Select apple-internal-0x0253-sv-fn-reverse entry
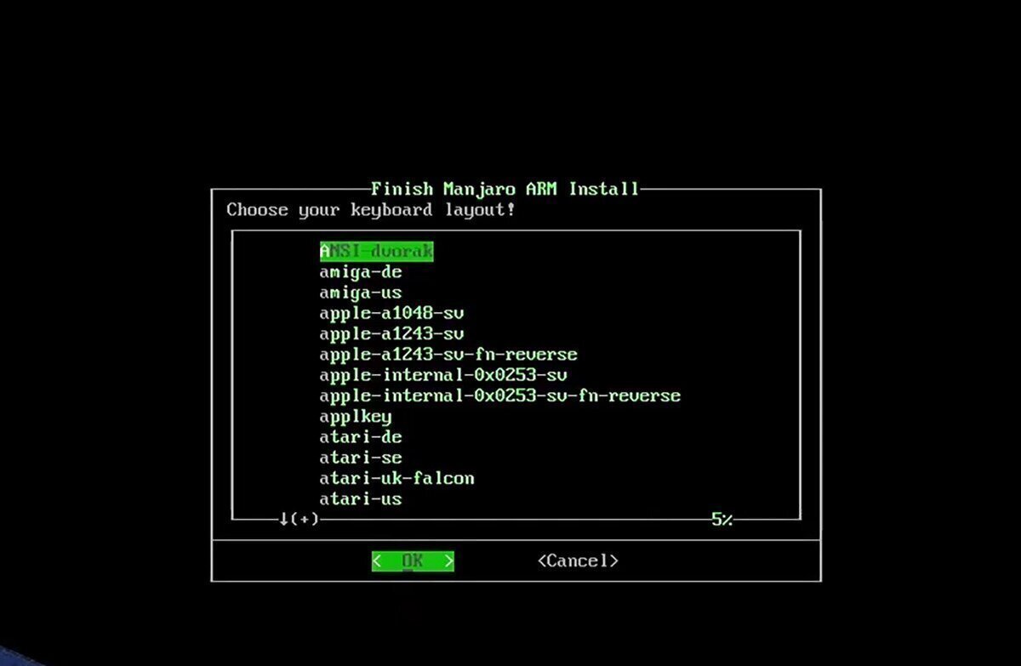The height and width of the screenshot is (666, 1021). (500, 396)
